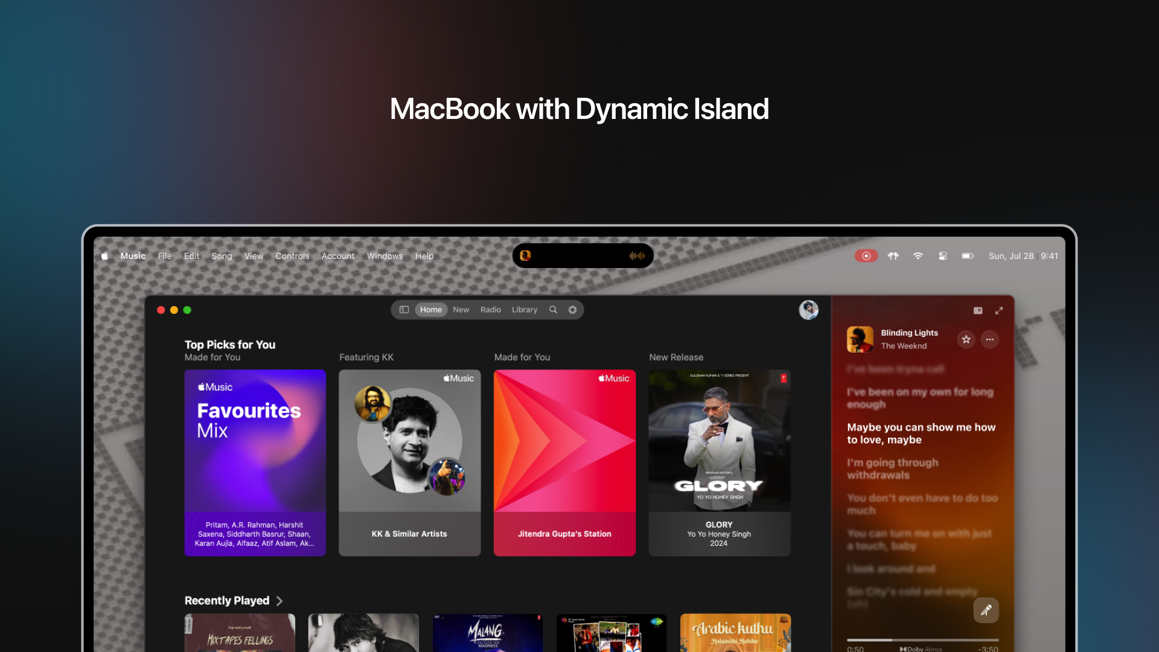
Task: Jump to lyric "You don't even have to do"
Action: coord(922,504)
